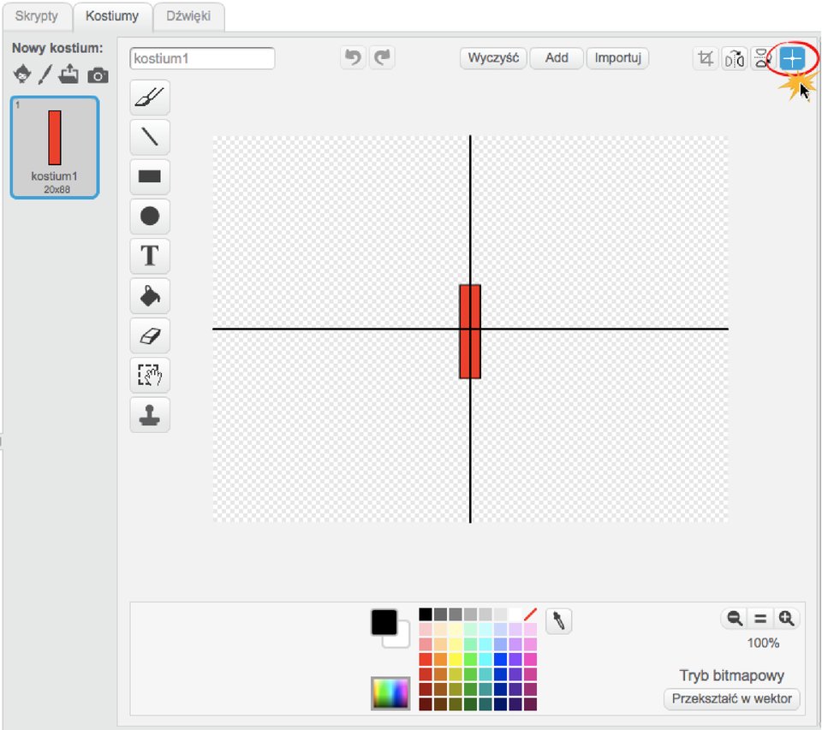Reset canvas zoom to 100%
Image resolution: width=822 pixels, height=730 pixels.
760,619
